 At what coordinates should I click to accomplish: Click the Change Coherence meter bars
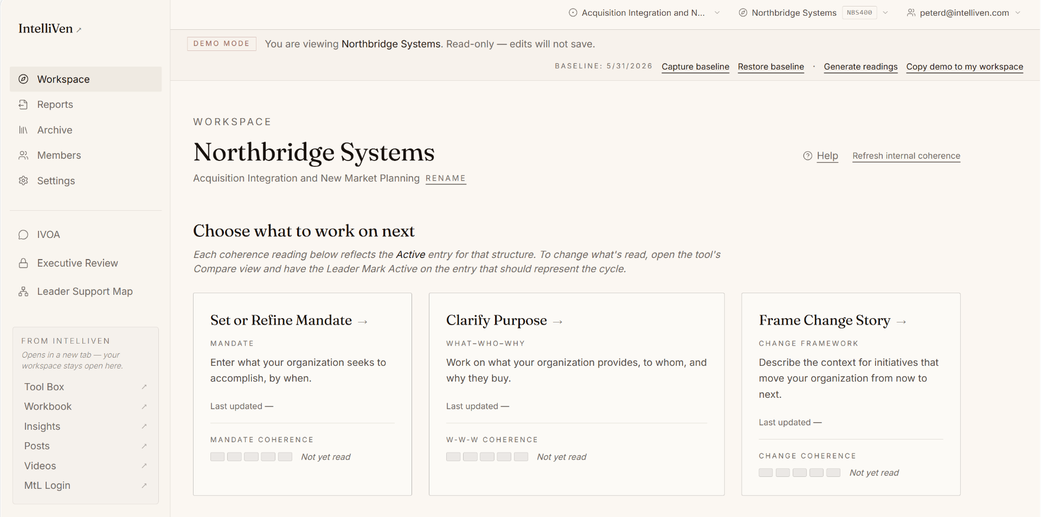pos(800,473)
